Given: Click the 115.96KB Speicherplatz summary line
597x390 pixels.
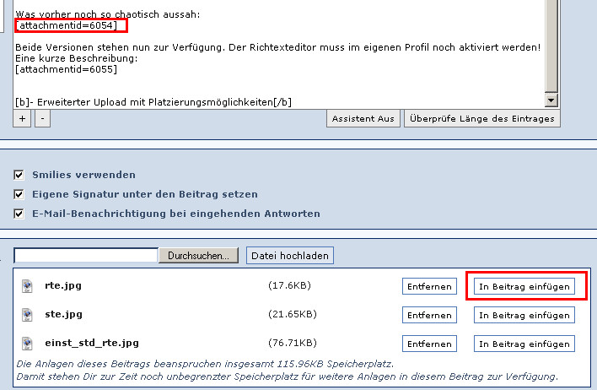Looking at the screenshot, I should (x=205, y=364).
